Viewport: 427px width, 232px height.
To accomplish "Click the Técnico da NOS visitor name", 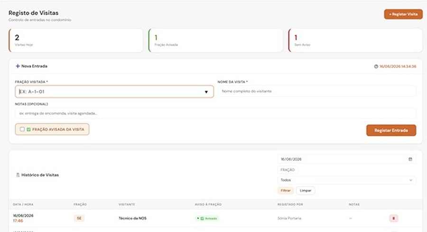I will click(132, 218).
